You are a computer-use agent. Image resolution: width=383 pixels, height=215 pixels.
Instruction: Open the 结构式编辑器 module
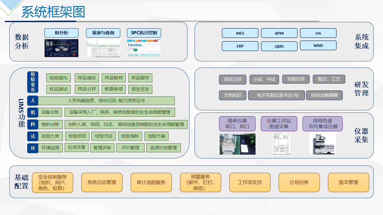point(324,95)
